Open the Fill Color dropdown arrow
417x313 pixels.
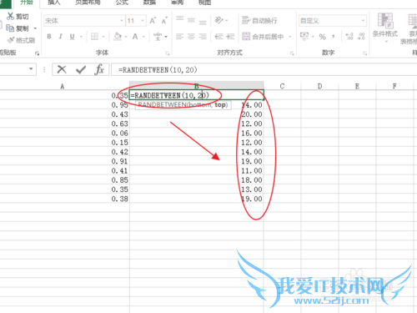click(126, 37)
